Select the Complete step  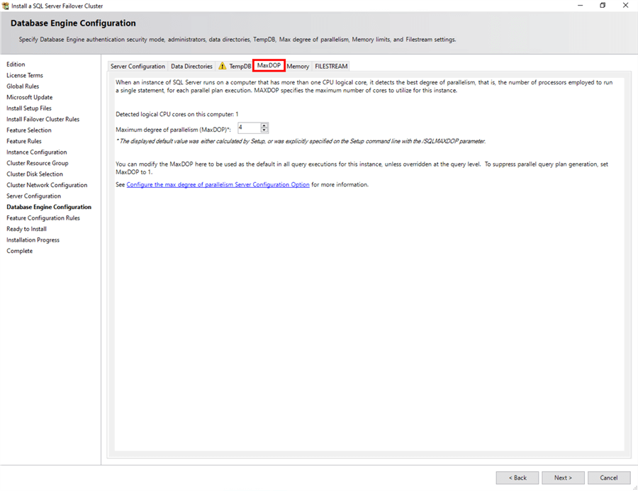[x=20, y=251]
